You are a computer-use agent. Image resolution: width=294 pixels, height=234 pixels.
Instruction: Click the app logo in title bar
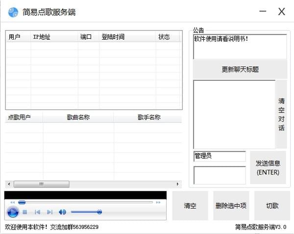(13, 12)
